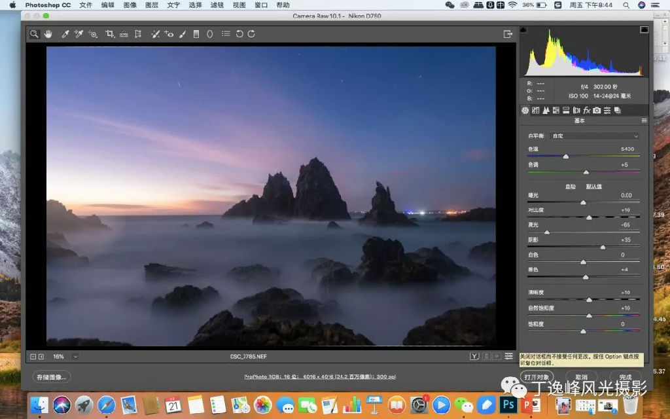Choose the Crop tool
Image resolution: width=670 pixels, height=419 pixels.
(110, 34)
